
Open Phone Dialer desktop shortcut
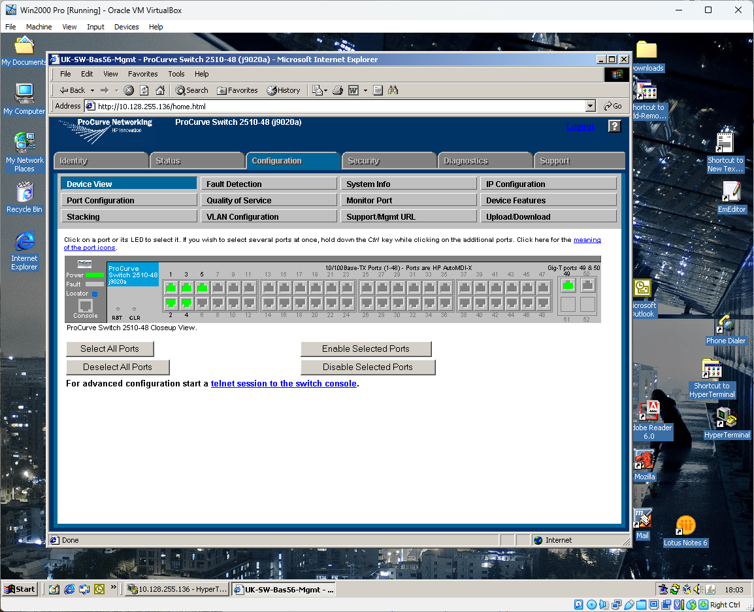726,330
